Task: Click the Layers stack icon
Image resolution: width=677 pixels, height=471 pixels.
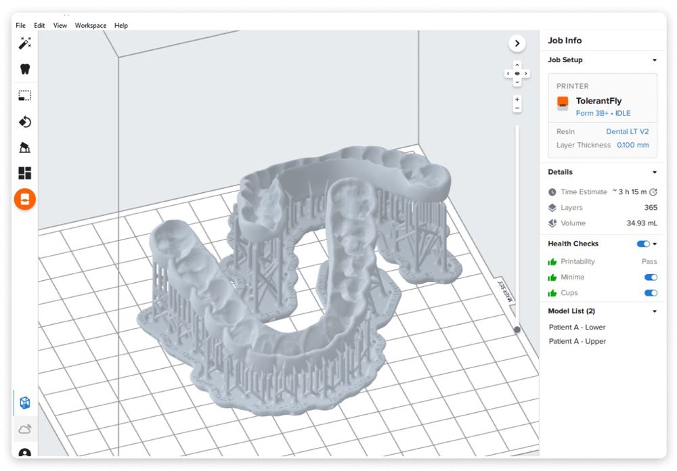Action: point(552,208)
